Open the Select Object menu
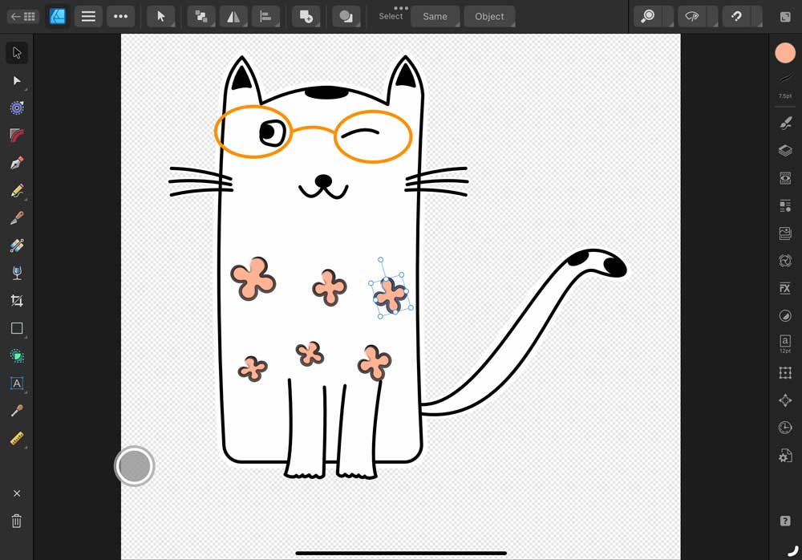 489,16
